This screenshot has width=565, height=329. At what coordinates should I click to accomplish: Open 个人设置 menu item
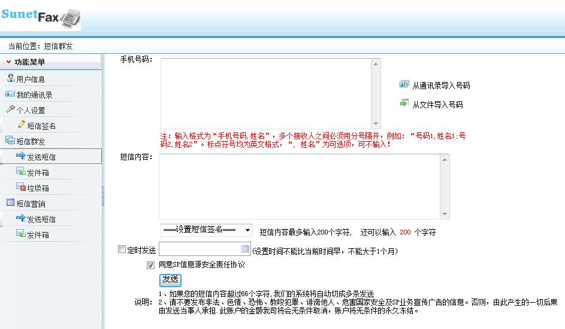(x=31, y=111)
